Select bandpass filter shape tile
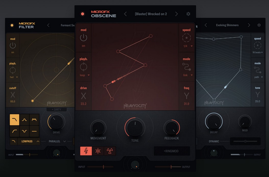This screenshot has width=269, height=177. click(x=24, y=120)
